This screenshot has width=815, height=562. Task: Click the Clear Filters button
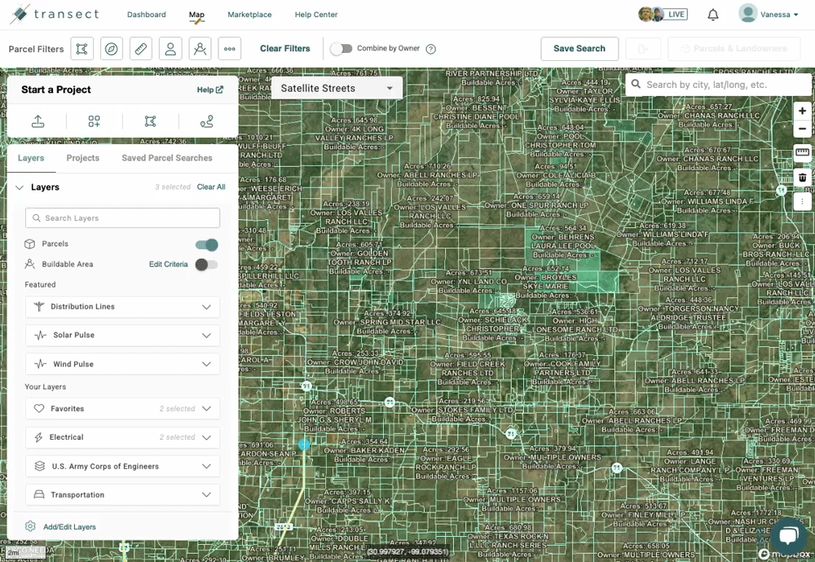pos(284,49)
